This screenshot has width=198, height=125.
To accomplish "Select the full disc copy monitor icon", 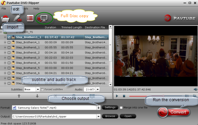I will coord(43,19).
